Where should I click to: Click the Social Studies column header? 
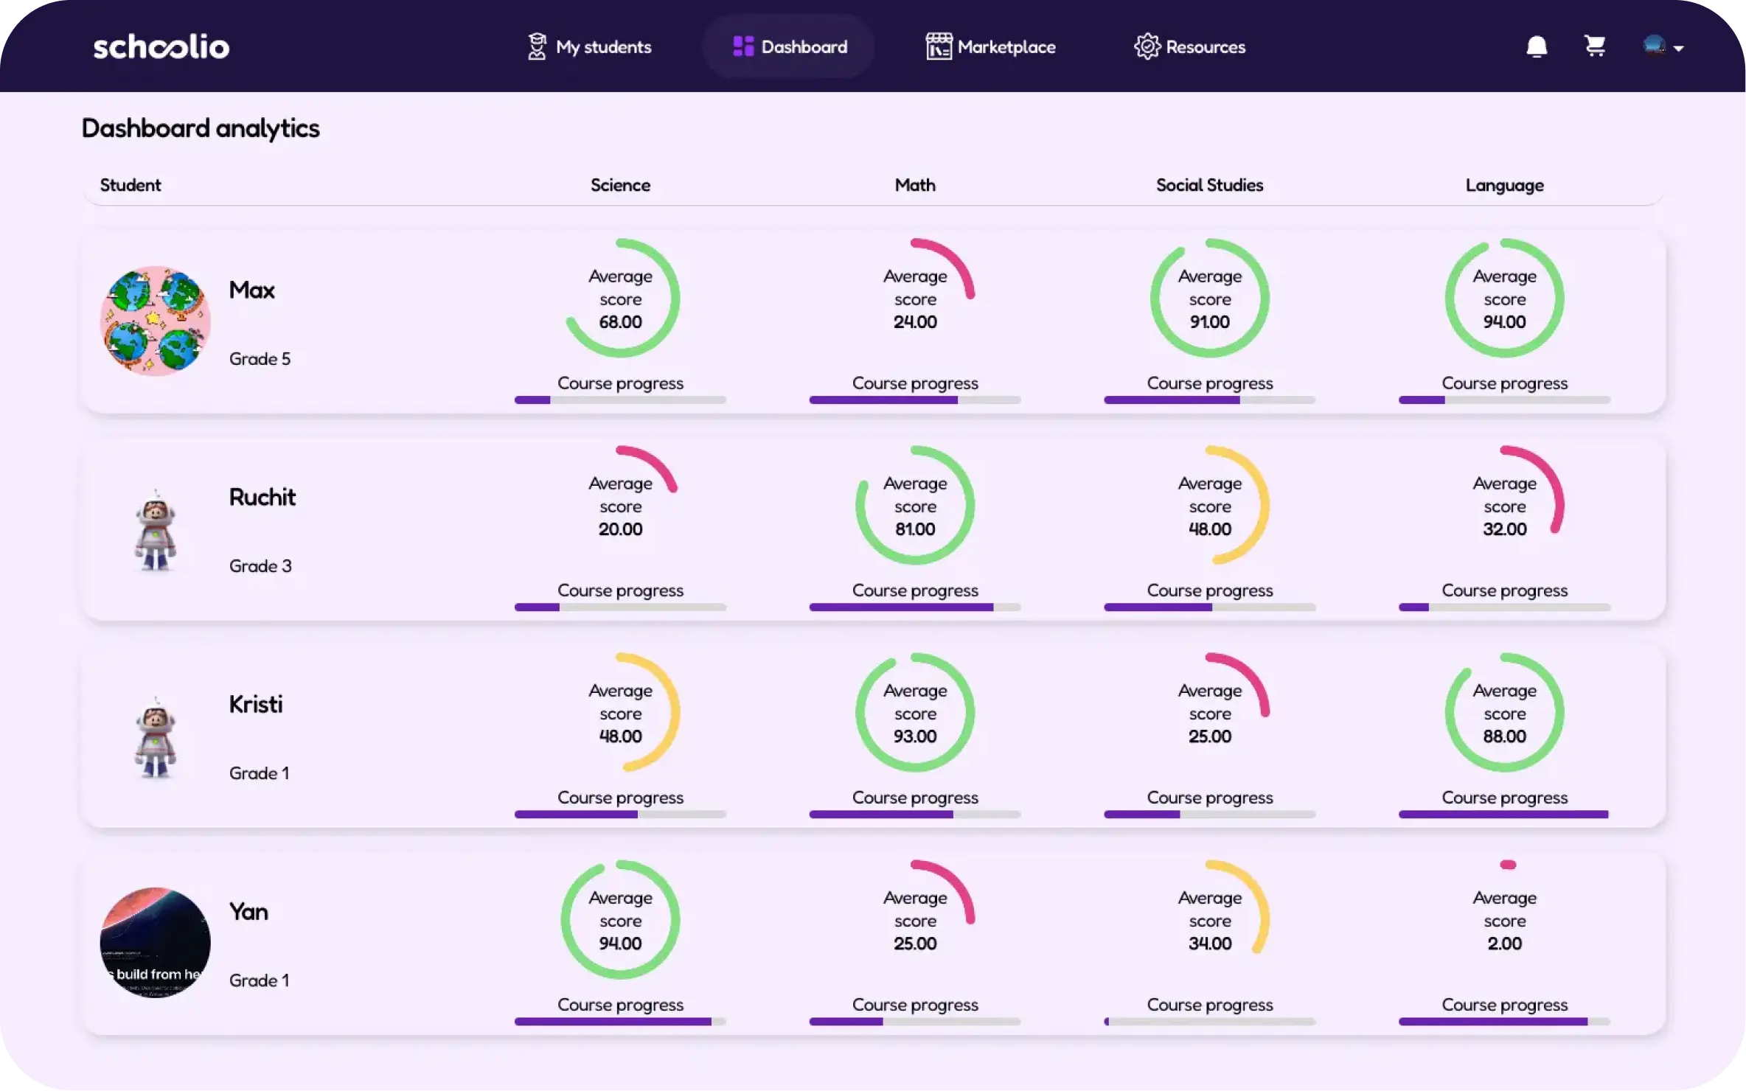click(1209, 186)
